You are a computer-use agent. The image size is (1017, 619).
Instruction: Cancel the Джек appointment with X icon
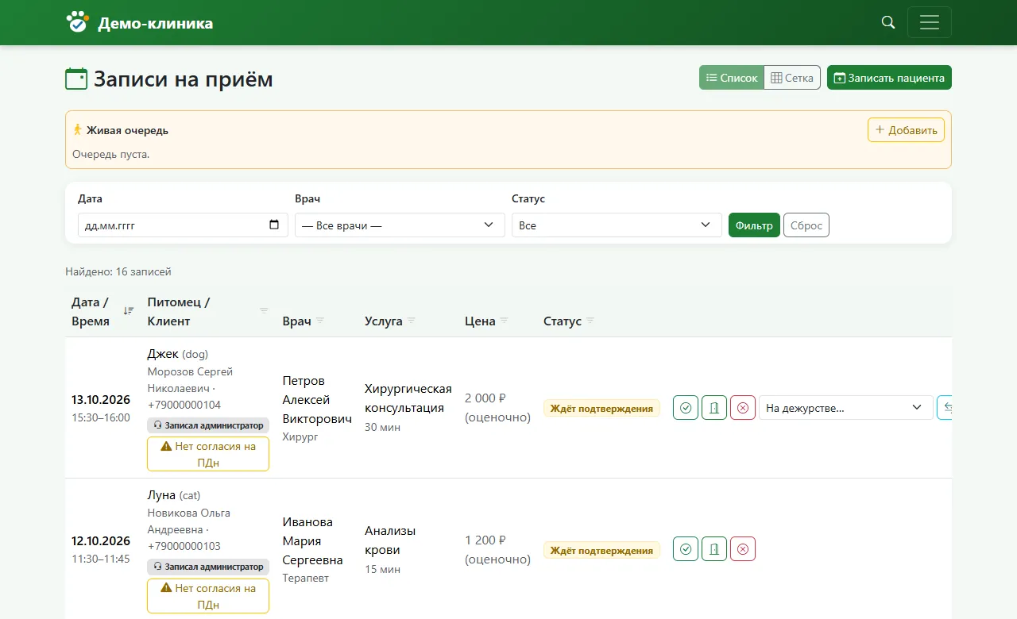click(x=743, y=408)
